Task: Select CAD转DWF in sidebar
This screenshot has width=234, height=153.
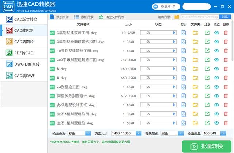Action: [x=24, y=75]
